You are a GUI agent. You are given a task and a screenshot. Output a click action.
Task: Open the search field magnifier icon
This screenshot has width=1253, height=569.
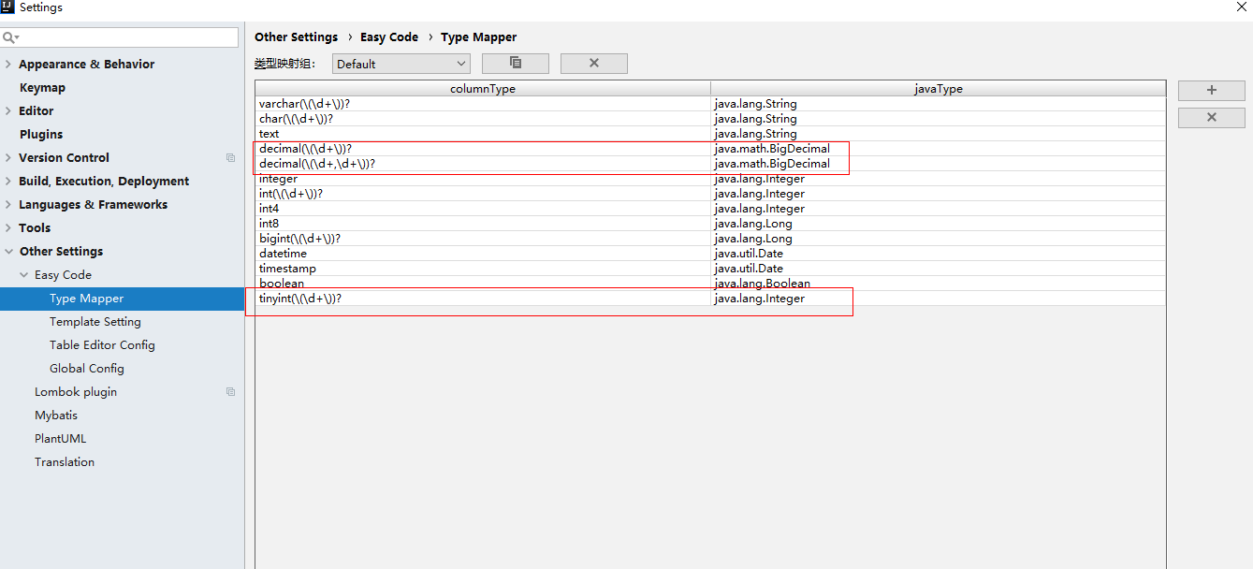point(9,37)
